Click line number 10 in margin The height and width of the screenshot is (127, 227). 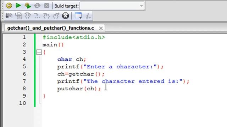point(23,103)
